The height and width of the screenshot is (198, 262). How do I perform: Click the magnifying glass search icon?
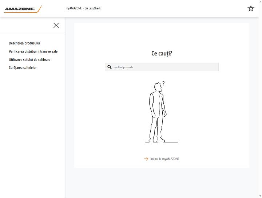pos(110,67)
